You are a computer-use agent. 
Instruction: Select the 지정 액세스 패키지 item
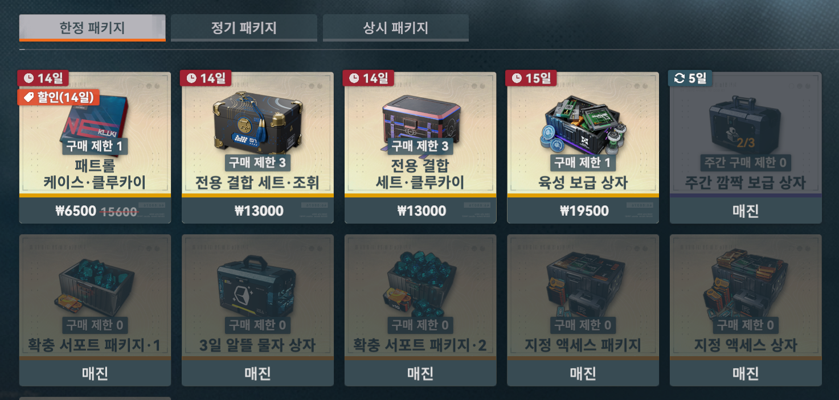pos(583,310)
